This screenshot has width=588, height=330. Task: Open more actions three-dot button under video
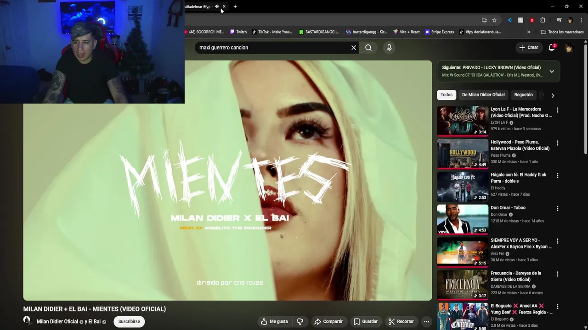[426, 322]
